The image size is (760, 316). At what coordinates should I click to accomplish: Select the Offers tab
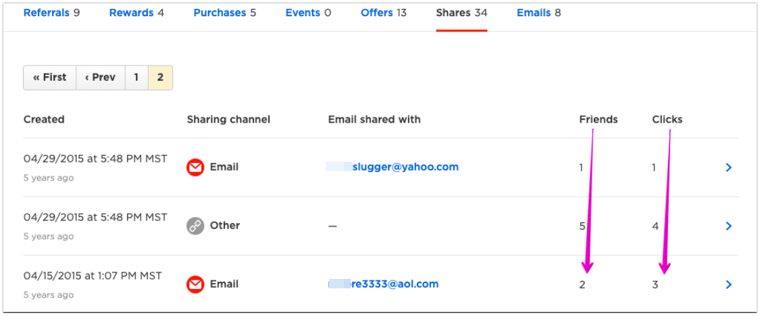point(384,13)
